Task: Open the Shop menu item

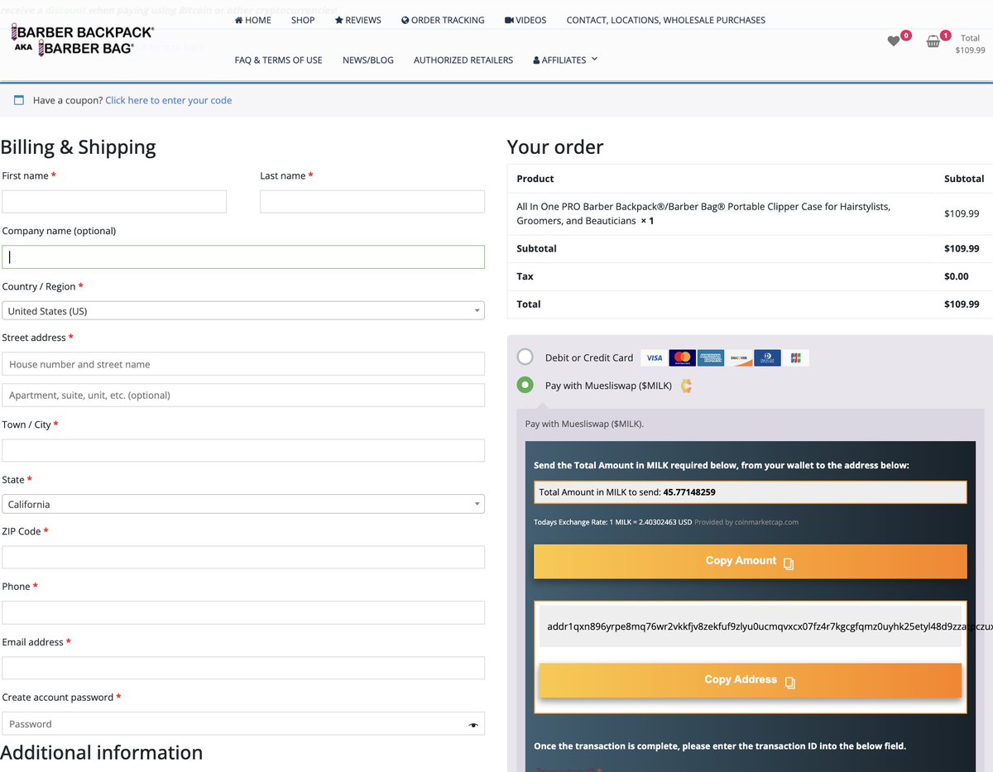Action: 303,20
